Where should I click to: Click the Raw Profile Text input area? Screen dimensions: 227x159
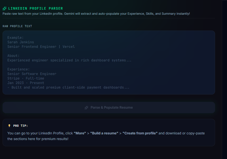coord(109,63)
